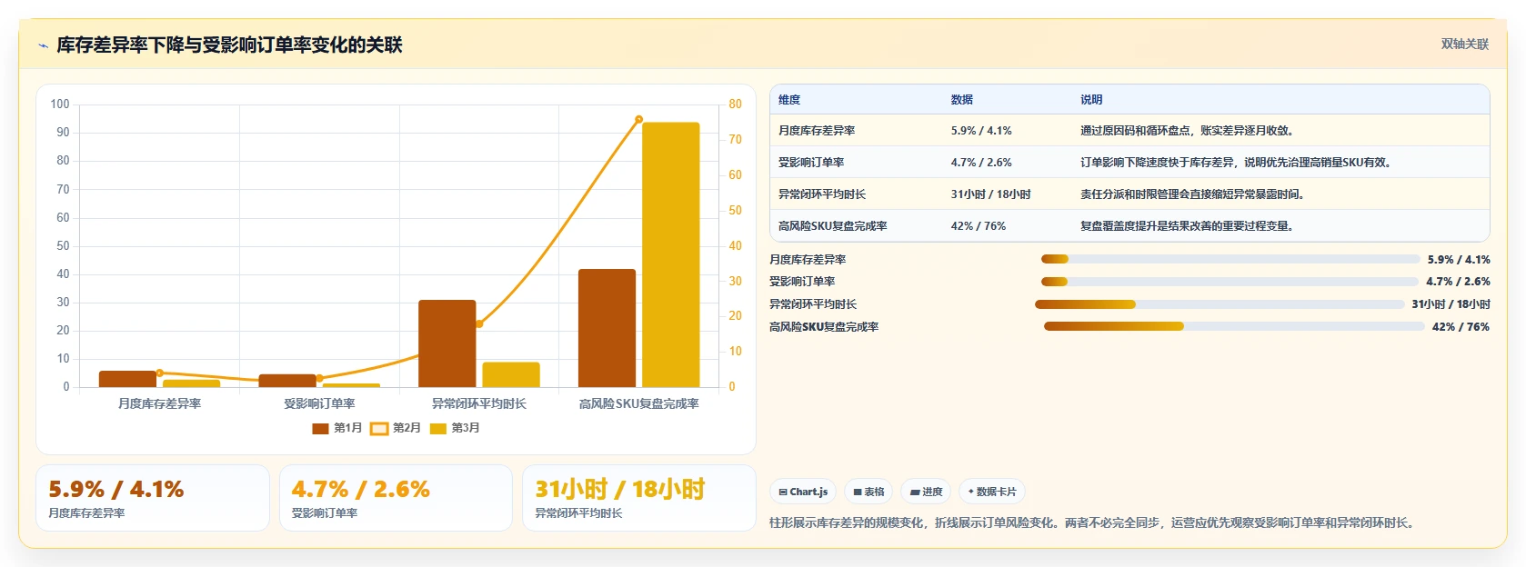Click the left axis value 100

(x=60, y=104)
